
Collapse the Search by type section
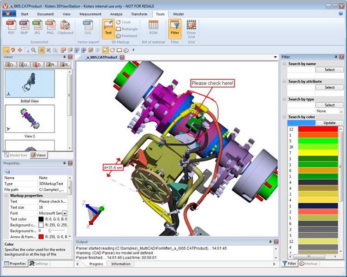[284, 99]
